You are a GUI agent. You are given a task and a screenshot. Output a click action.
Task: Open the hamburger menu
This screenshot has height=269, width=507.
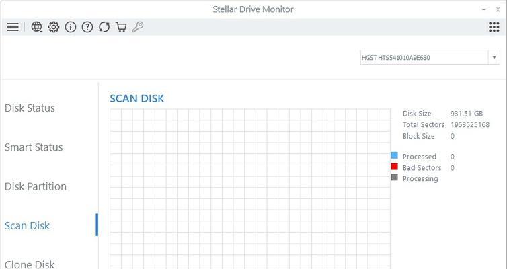(13, 27)
